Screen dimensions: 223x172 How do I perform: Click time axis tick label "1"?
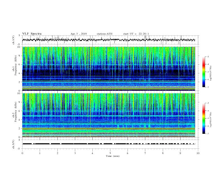[x=40, y=153]
